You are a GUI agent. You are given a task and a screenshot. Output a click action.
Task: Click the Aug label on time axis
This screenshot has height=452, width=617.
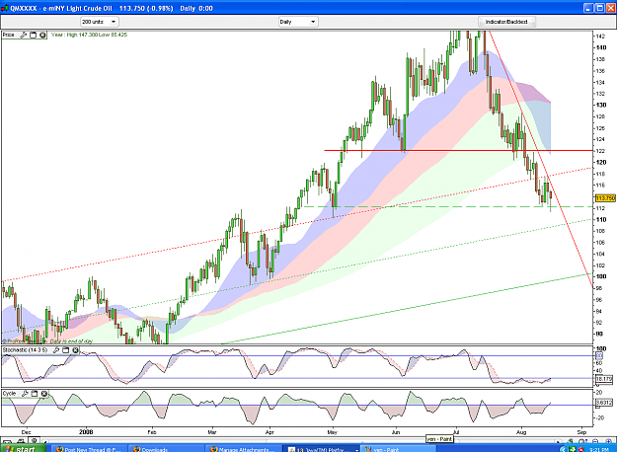(521, 432)
